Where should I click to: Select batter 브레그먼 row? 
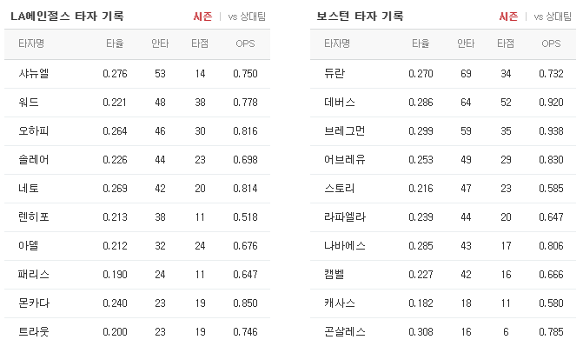pyautogui.click(x=443, y=131)
